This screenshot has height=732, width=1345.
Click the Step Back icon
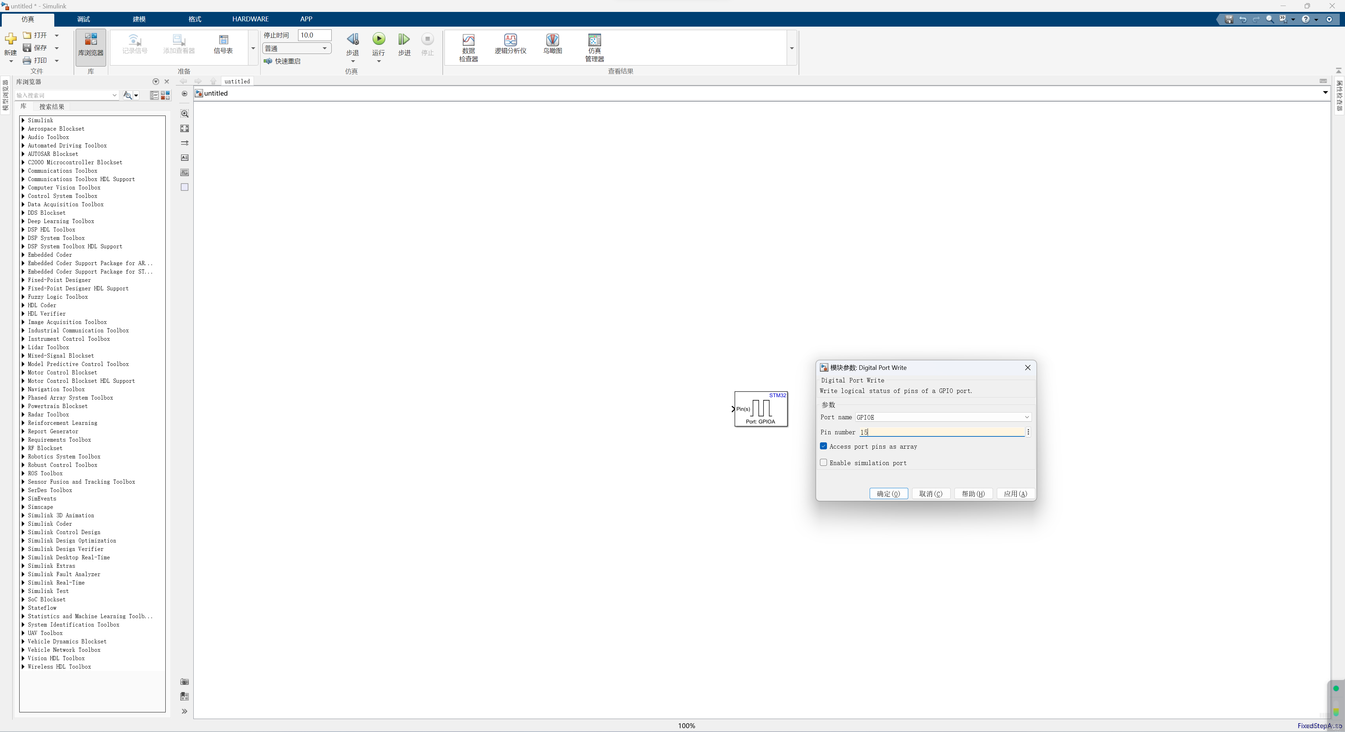tap(352, 39)
